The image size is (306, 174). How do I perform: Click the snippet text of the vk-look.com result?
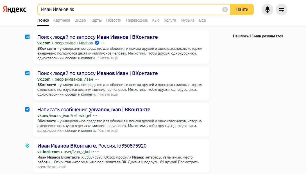[118, 162]
